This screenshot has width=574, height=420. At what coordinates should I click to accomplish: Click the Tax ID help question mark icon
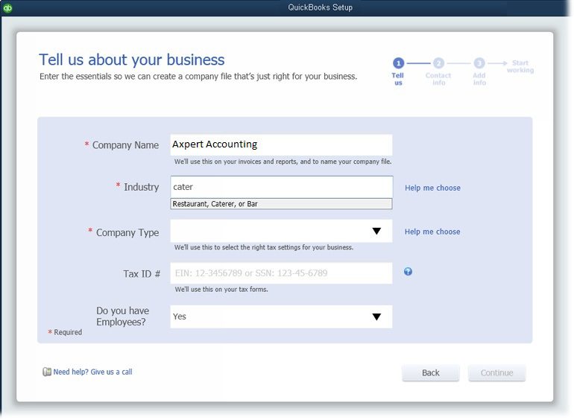(408, 272)
